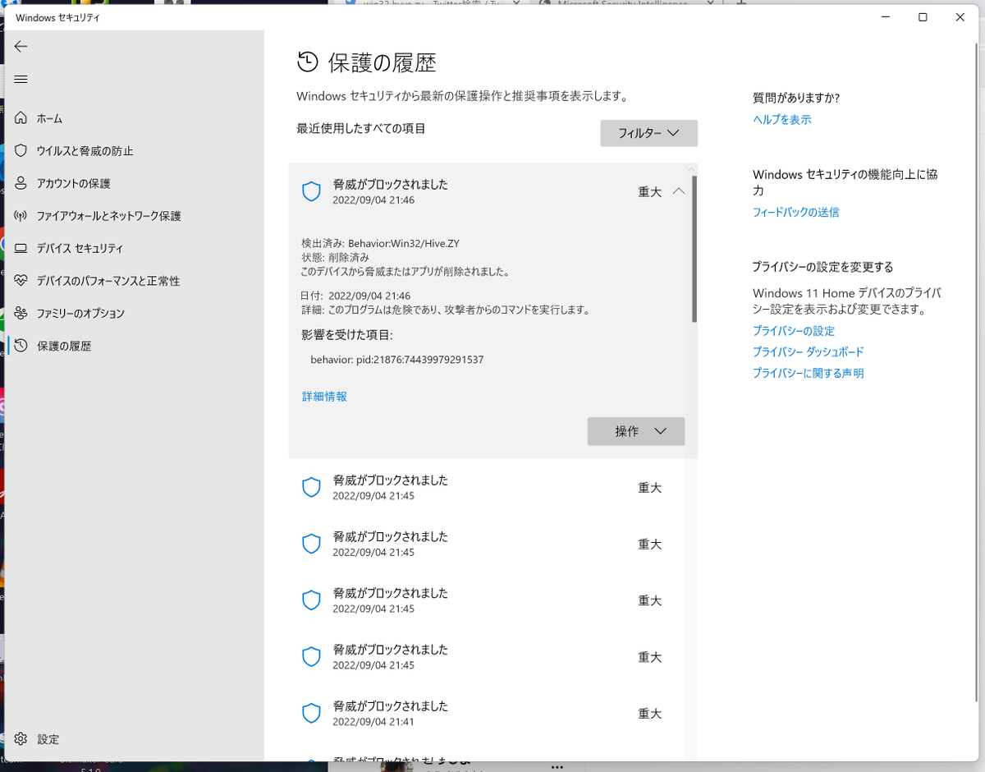Image resolution: width=985 pixels, height=772 pixels.
Task: Click the 保護の履歴 page heading
Action: pos(382,62)
